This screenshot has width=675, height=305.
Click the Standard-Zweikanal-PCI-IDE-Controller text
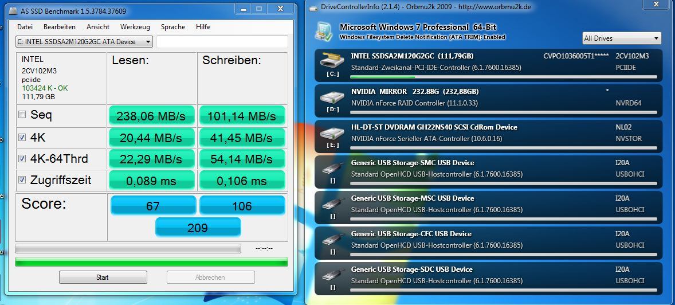[436, 68]
